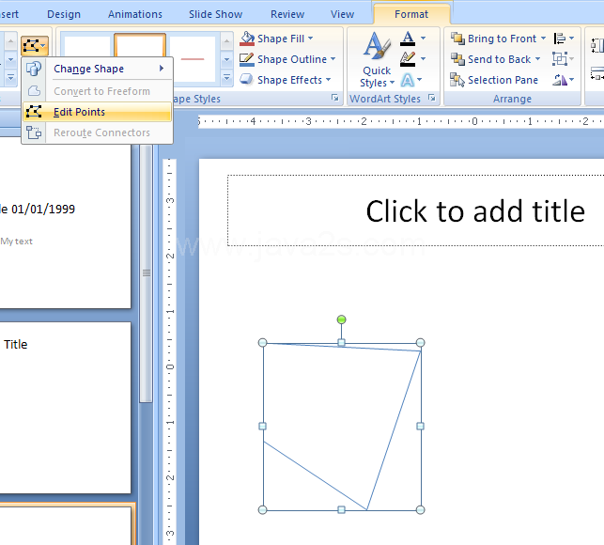Screen dimensions: 604x545
Task: Expand the Shape Effects dropdown arrow
Action: click(x=328, y=80)
